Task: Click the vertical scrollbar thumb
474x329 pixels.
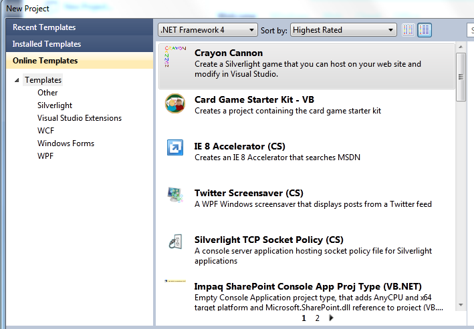Action: 461,77
